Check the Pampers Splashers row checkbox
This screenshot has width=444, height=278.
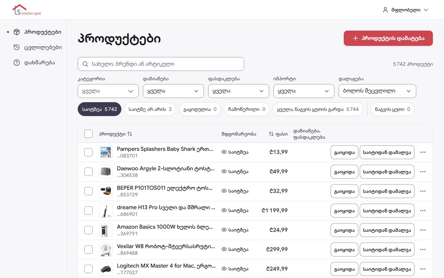tap(88, 152)
